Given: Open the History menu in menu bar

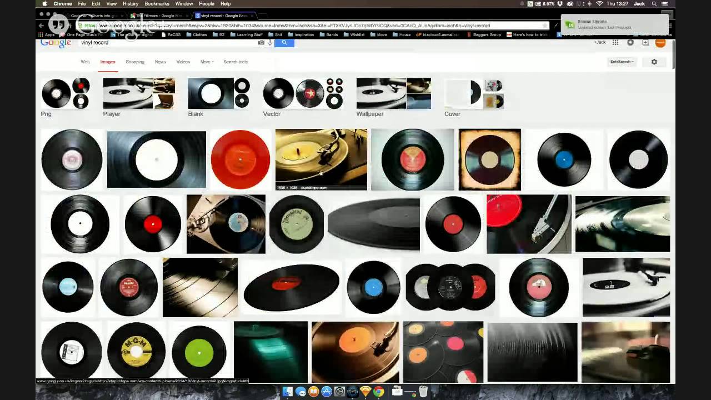Looking at the screenshot, I should click(x=131, y=4).
